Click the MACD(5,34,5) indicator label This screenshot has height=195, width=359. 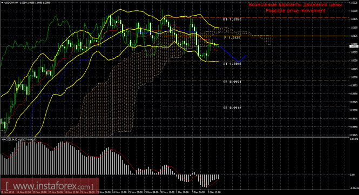(10, 139)
